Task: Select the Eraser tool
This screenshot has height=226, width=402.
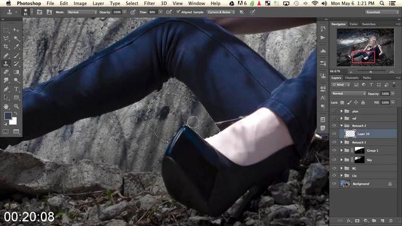Action: [6, 72]
